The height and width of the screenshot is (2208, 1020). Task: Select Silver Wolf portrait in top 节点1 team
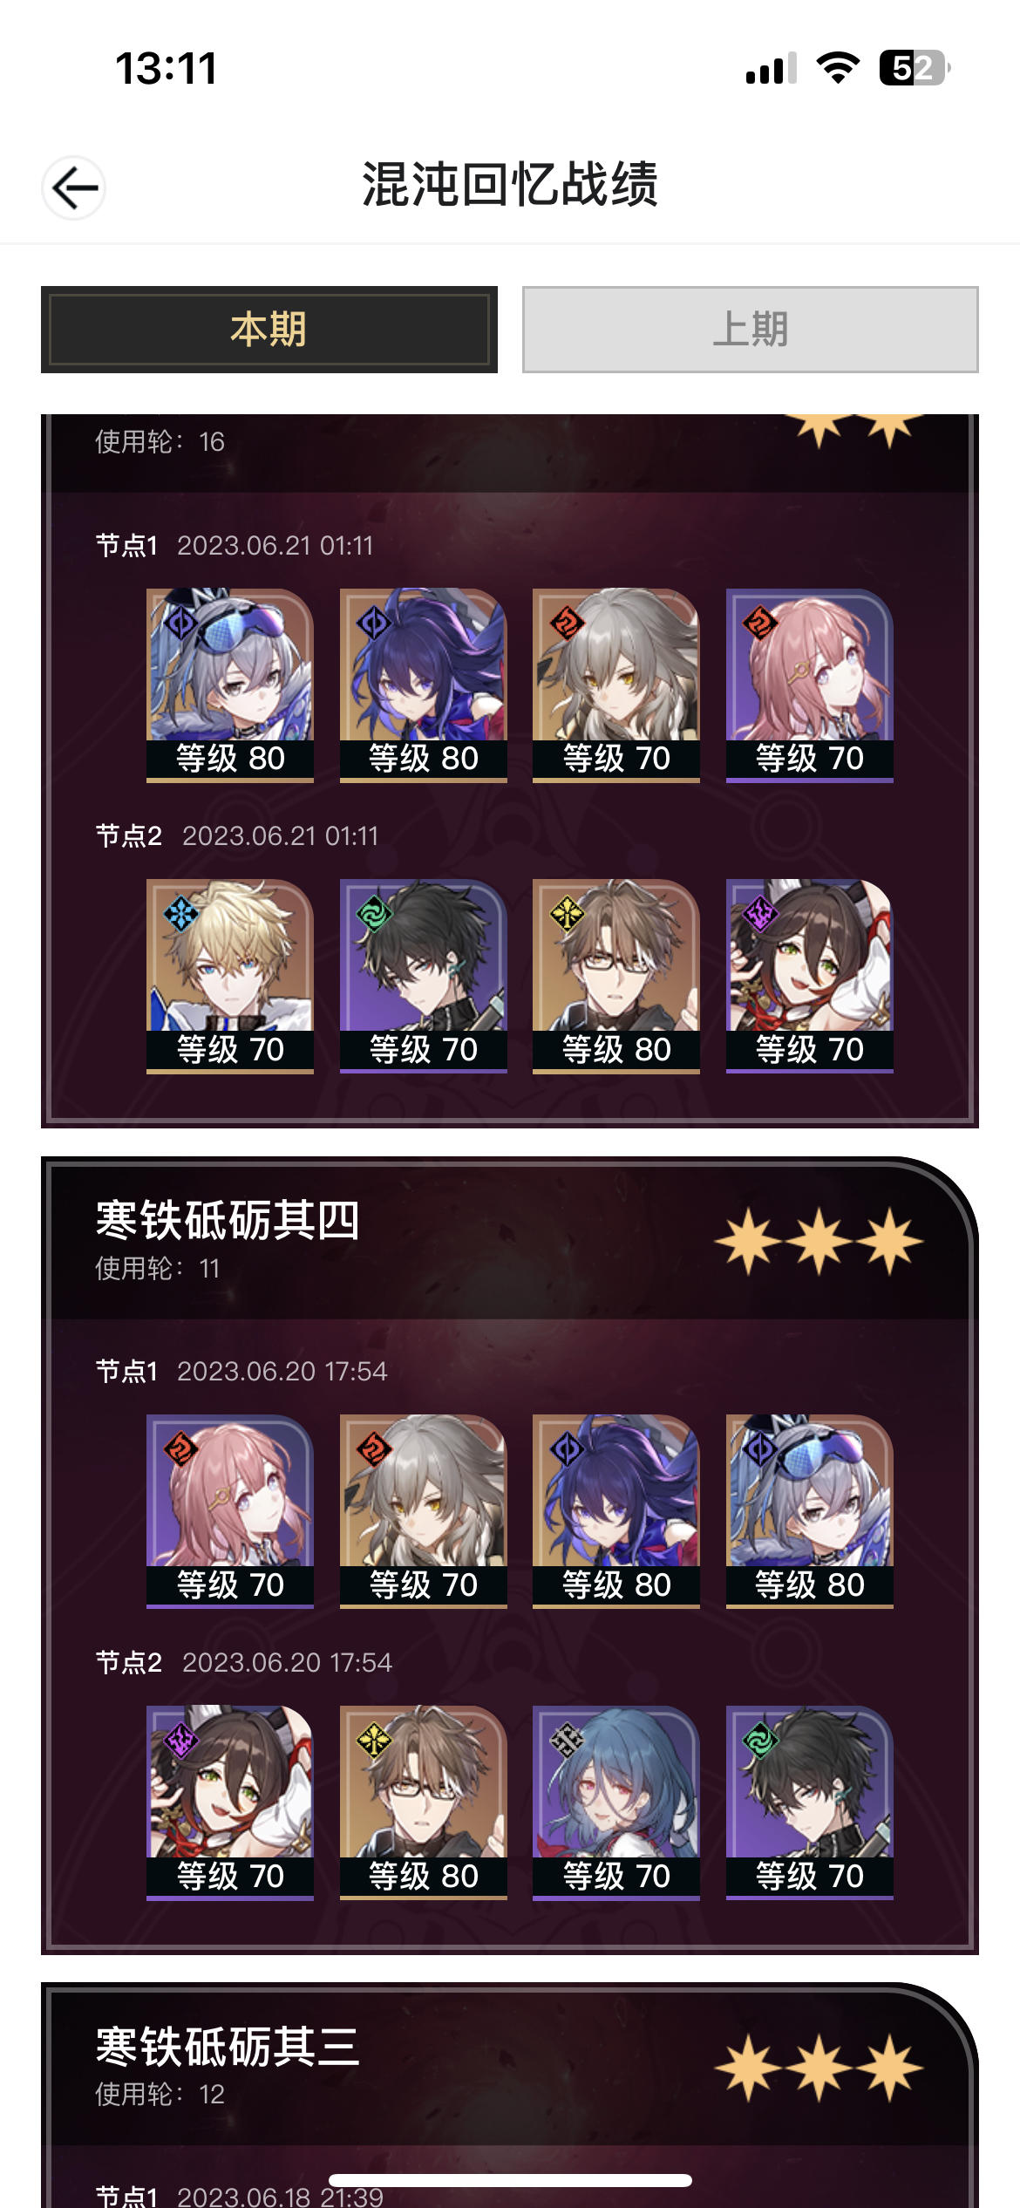(x=230, y=685)
